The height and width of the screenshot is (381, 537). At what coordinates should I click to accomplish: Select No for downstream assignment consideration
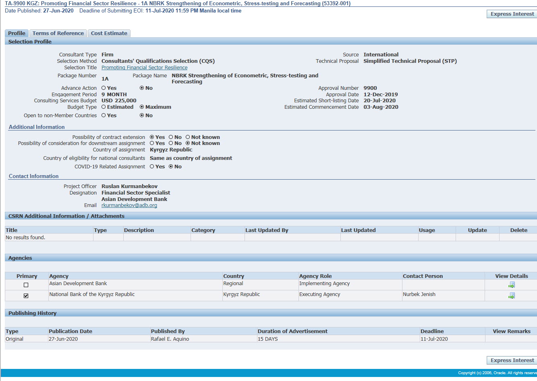[x=171, y=143]
